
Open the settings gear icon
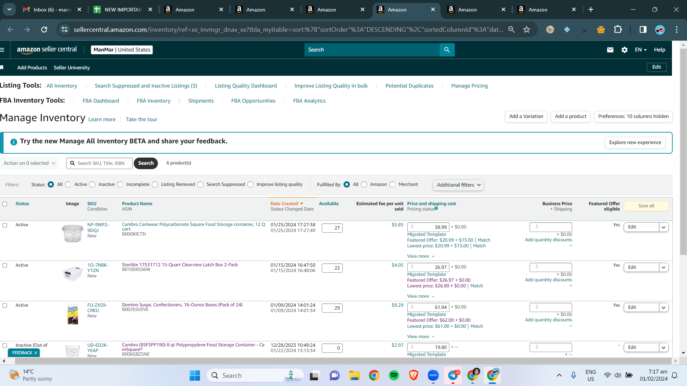624,50
